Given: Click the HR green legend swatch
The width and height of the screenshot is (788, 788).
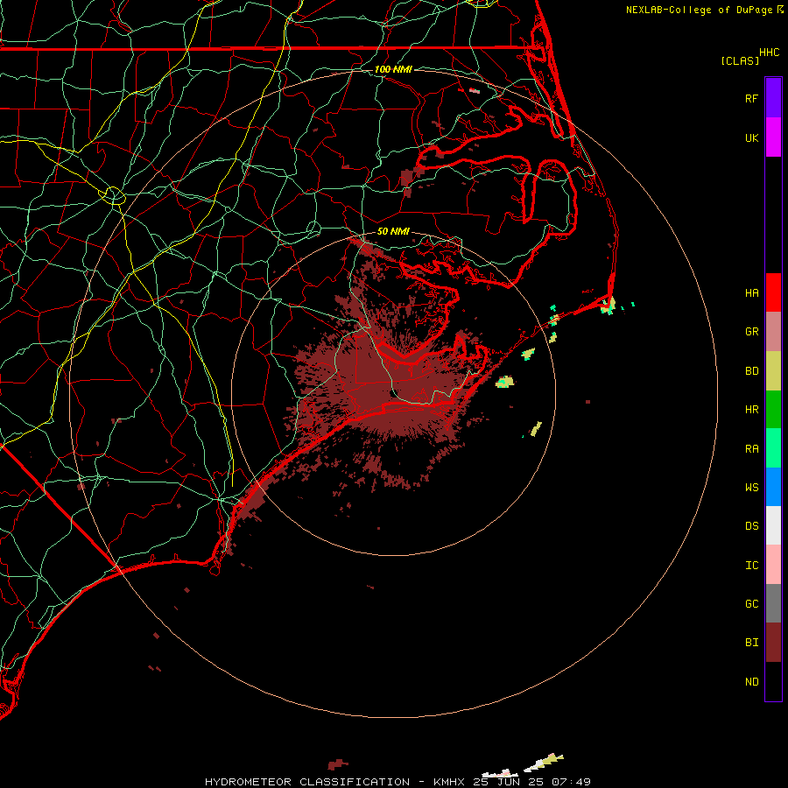Looking at the screenshot, I should (773, 410).
